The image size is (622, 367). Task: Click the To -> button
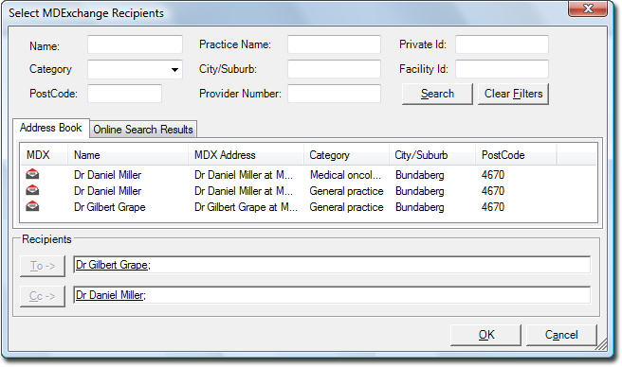tap(43, 266)
